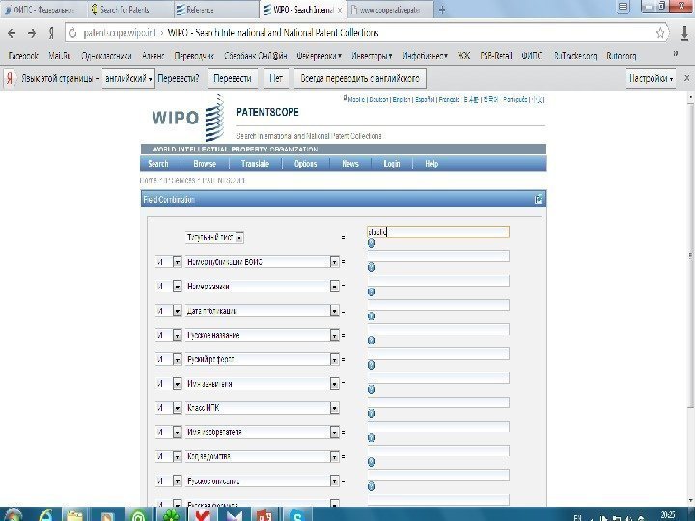
Task: Open help icon for Имя изобретателя row
Action: 371,438
